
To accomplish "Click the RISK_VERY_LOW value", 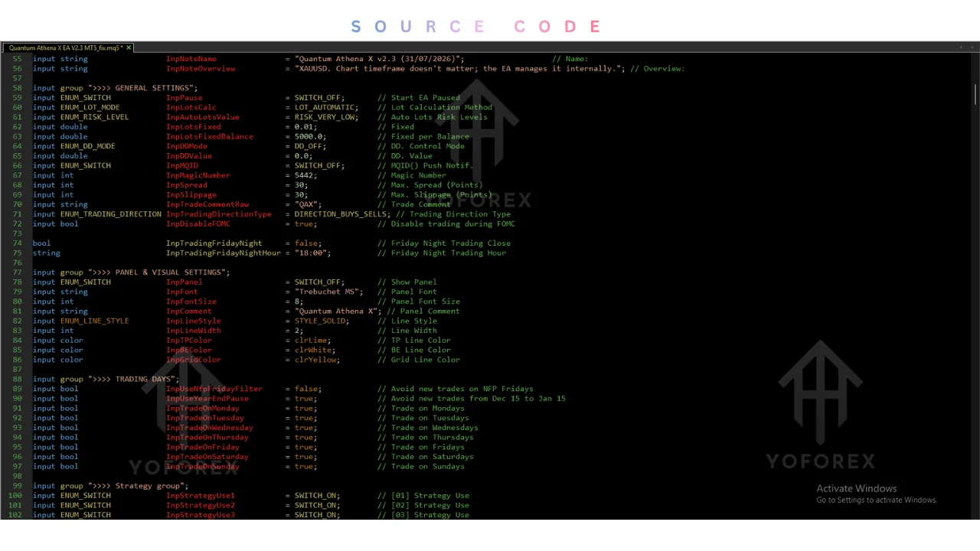I will (325, 117).
